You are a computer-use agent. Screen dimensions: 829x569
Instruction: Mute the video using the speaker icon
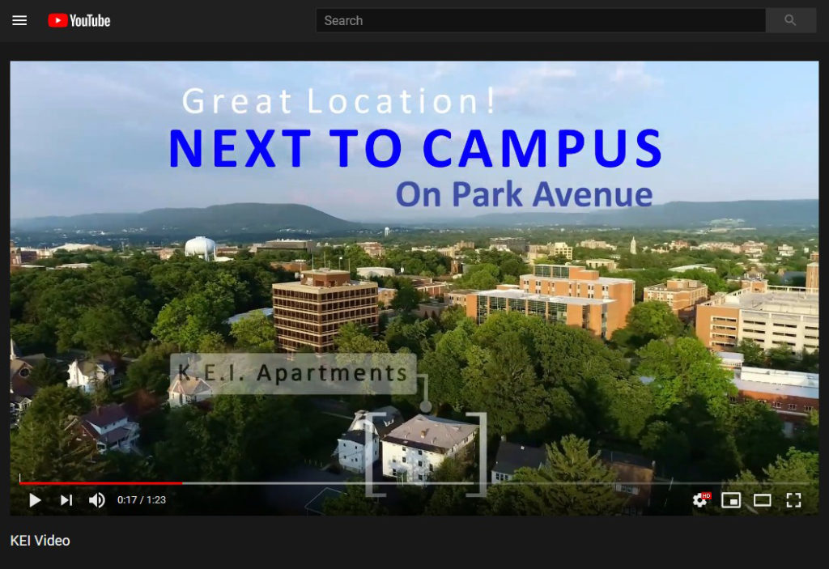click(x=97, y=500)
